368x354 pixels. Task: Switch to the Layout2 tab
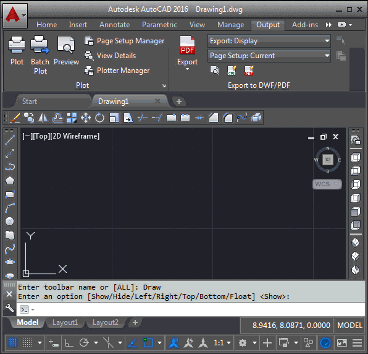[x=105, y=322]
